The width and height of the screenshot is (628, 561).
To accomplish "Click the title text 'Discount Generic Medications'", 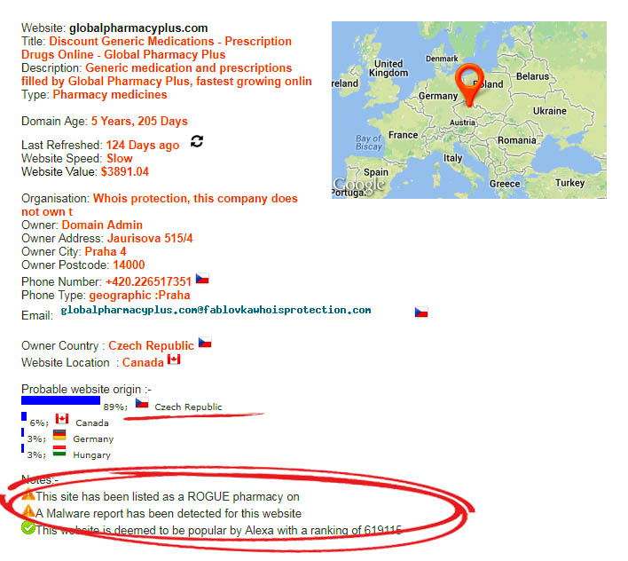I will coord(132,41).
